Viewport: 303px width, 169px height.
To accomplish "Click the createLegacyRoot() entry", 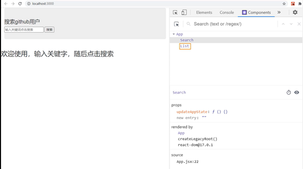I will [x=197, y=139].
